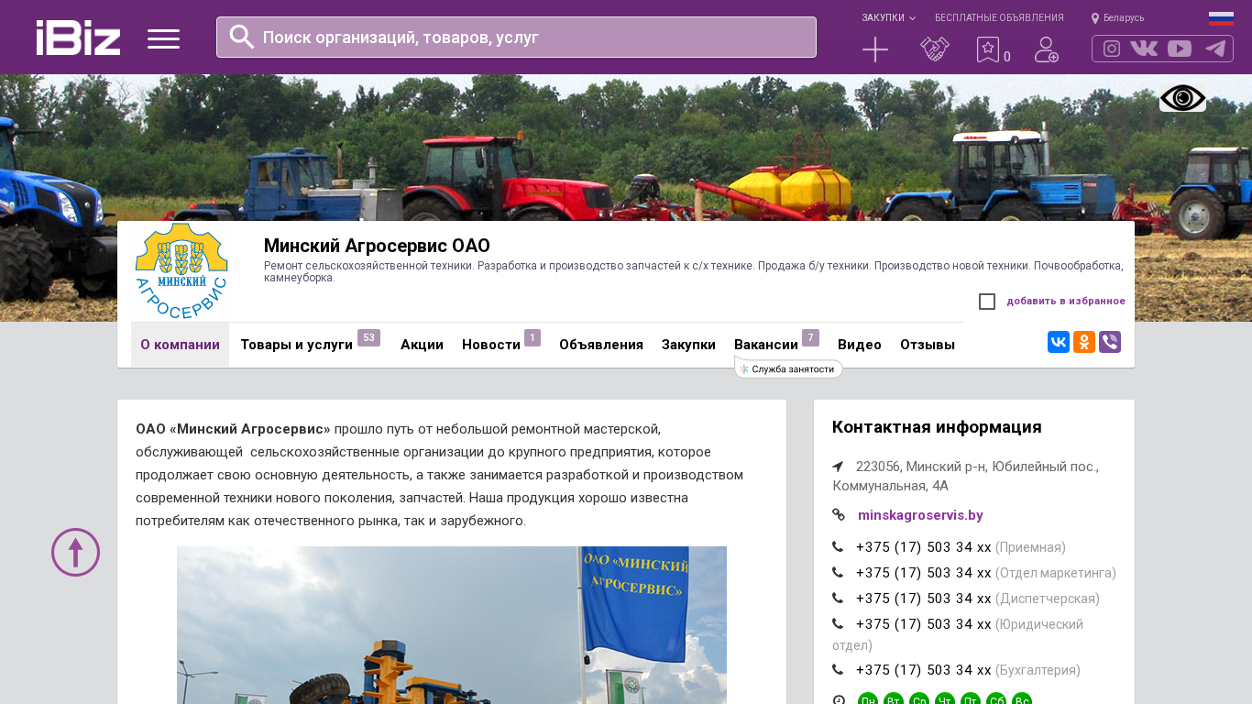Viewport: 1252px width, 704px height.
Task: Click the location arrow address icon
Action: (x=838, y=467)
